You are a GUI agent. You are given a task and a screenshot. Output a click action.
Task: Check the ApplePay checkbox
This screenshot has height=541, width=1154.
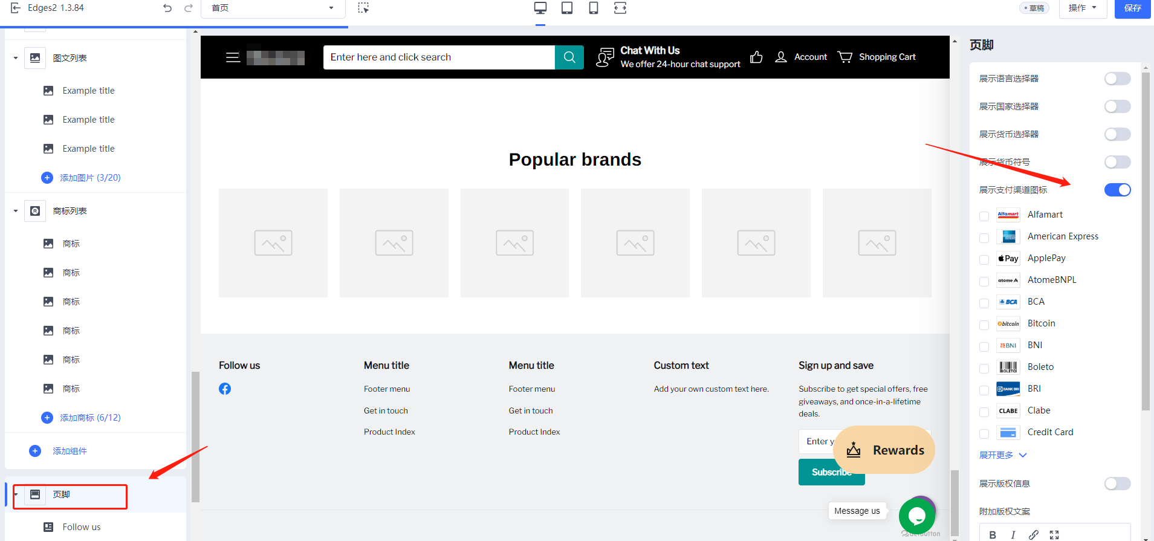[x=984, y=259]
